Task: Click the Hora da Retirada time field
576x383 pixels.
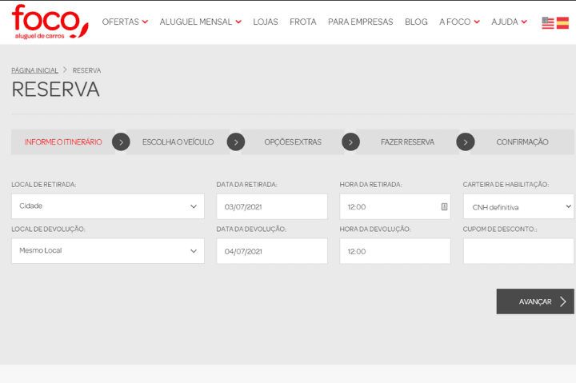Action: click(395, 207)
